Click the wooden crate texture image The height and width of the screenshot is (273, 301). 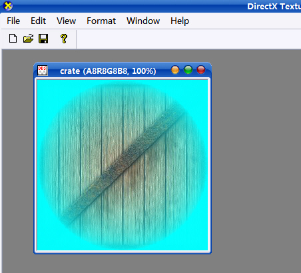(x=123, y=165)
